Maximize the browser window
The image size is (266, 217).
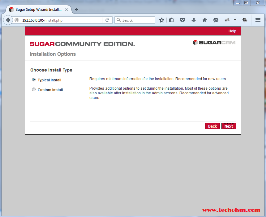(246, 3)
